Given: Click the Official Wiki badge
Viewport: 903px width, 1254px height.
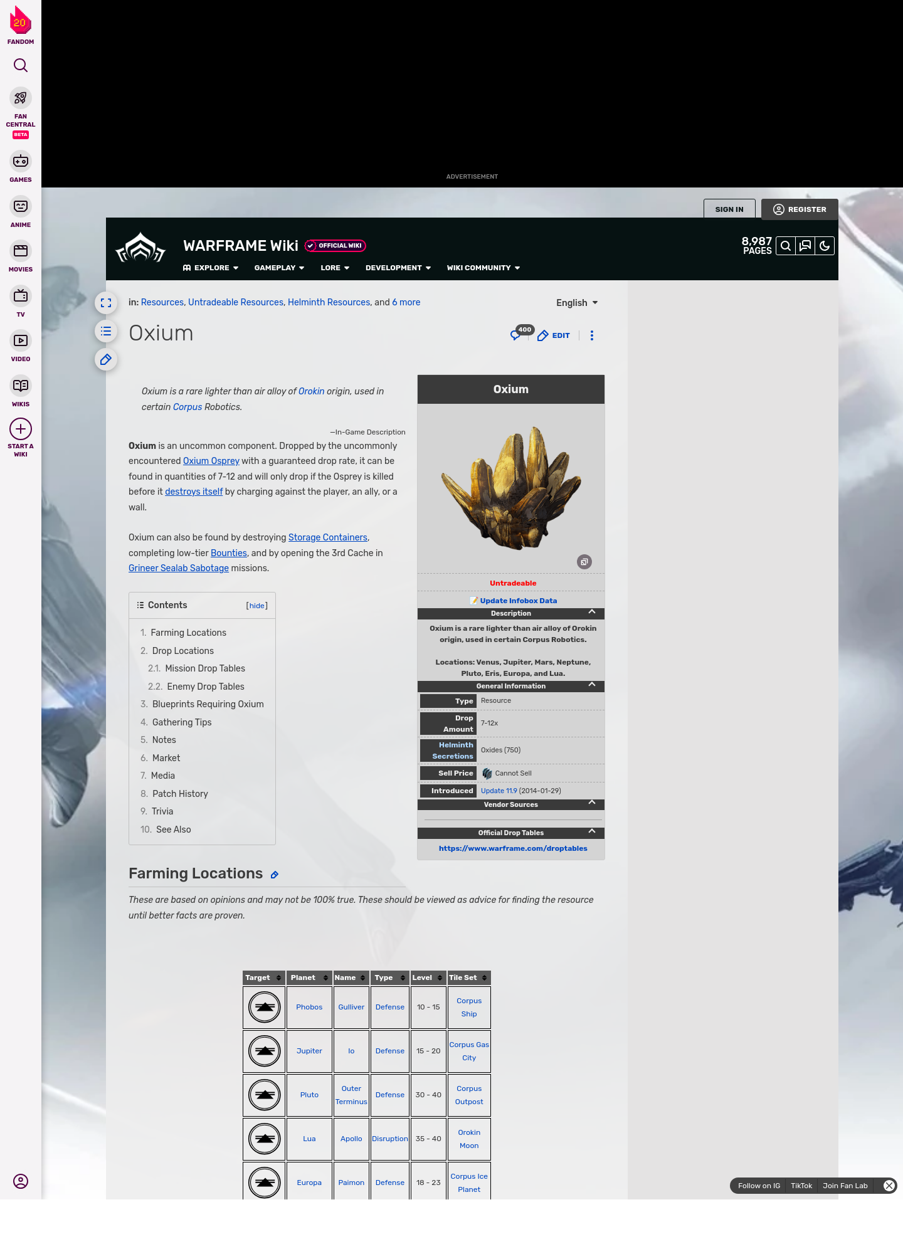Looking at the screenshot, I should [x=335, y=246].
